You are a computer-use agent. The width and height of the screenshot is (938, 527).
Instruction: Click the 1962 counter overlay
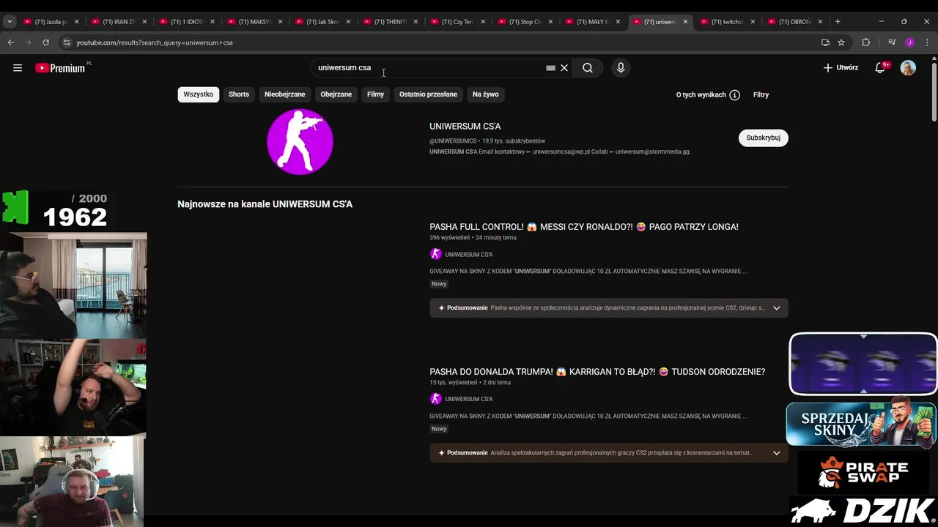[x=75, y=217]
